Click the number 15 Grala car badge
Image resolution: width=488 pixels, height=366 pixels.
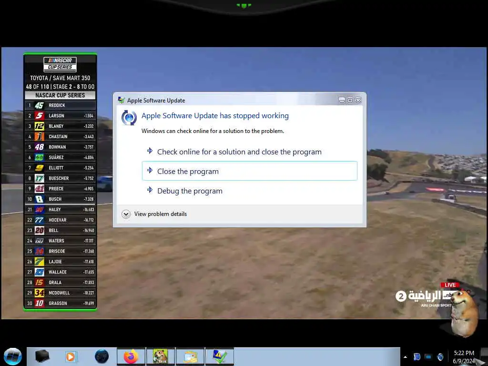[x=39, y=282]
